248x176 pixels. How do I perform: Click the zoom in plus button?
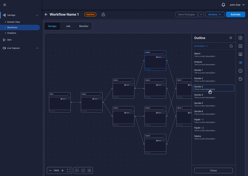(63, 171)
